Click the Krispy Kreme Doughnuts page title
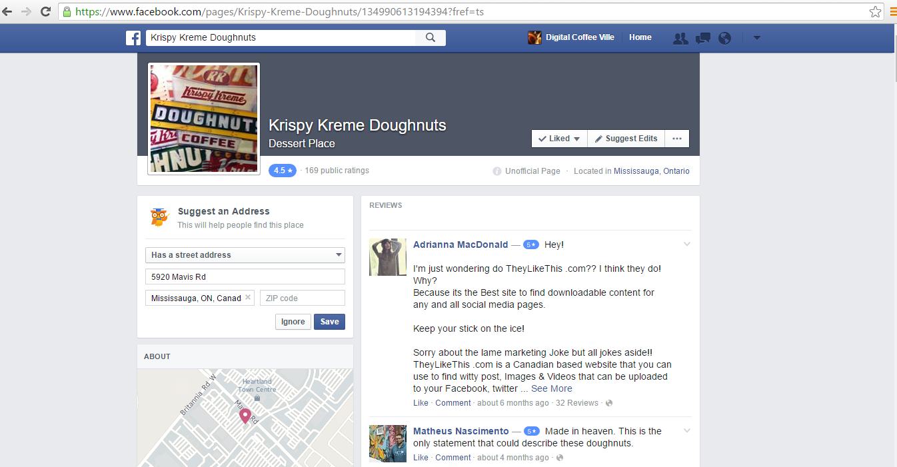 (x=357, y=125)
